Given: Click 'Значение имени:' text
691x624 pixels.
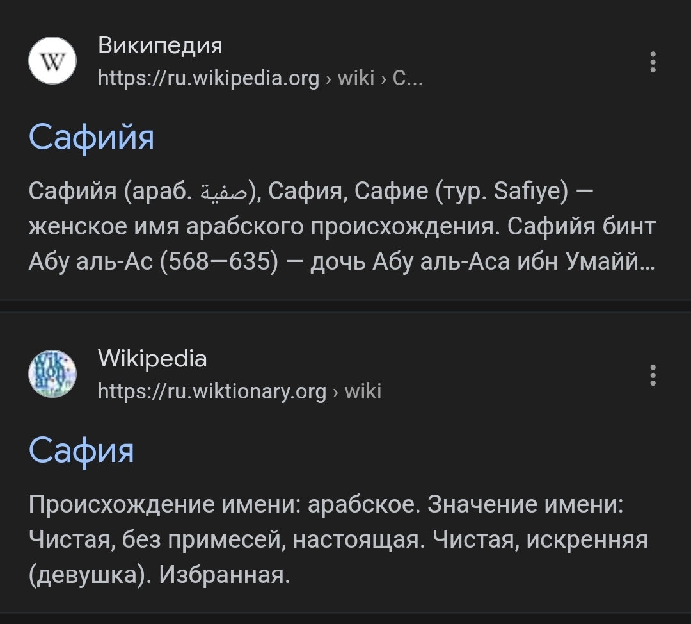Looking at the screenshot, I should point(525,505).
